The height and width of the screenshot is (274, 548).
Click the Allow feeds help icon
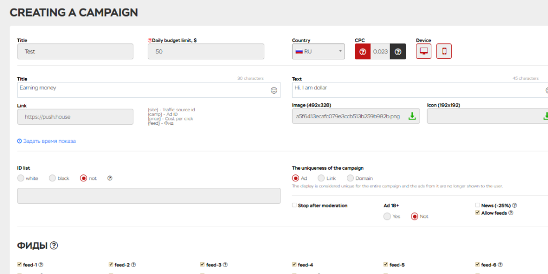coord(511,213)
